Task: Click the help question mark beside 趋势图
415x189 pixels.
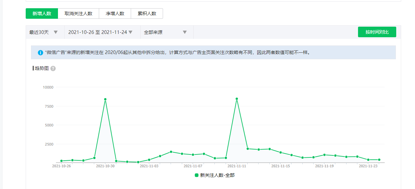Action: point(53,68)
